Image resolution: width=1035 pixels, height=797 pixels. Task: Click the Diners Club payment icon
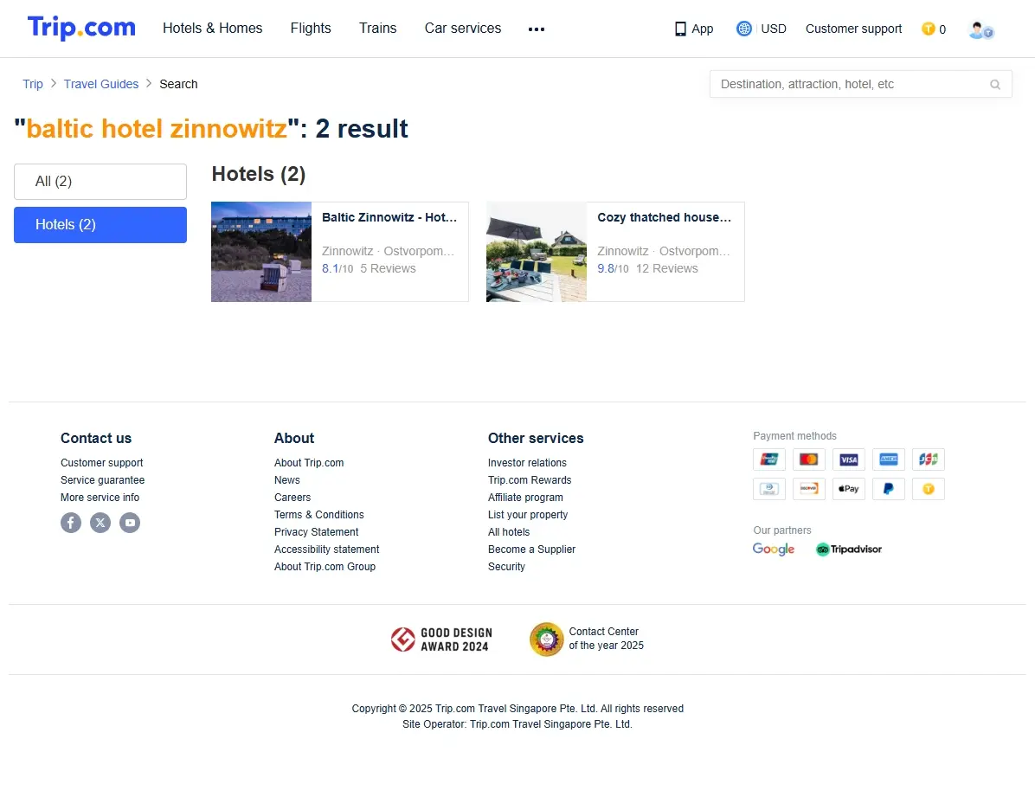pyautogui.click(x=769, y=489)
